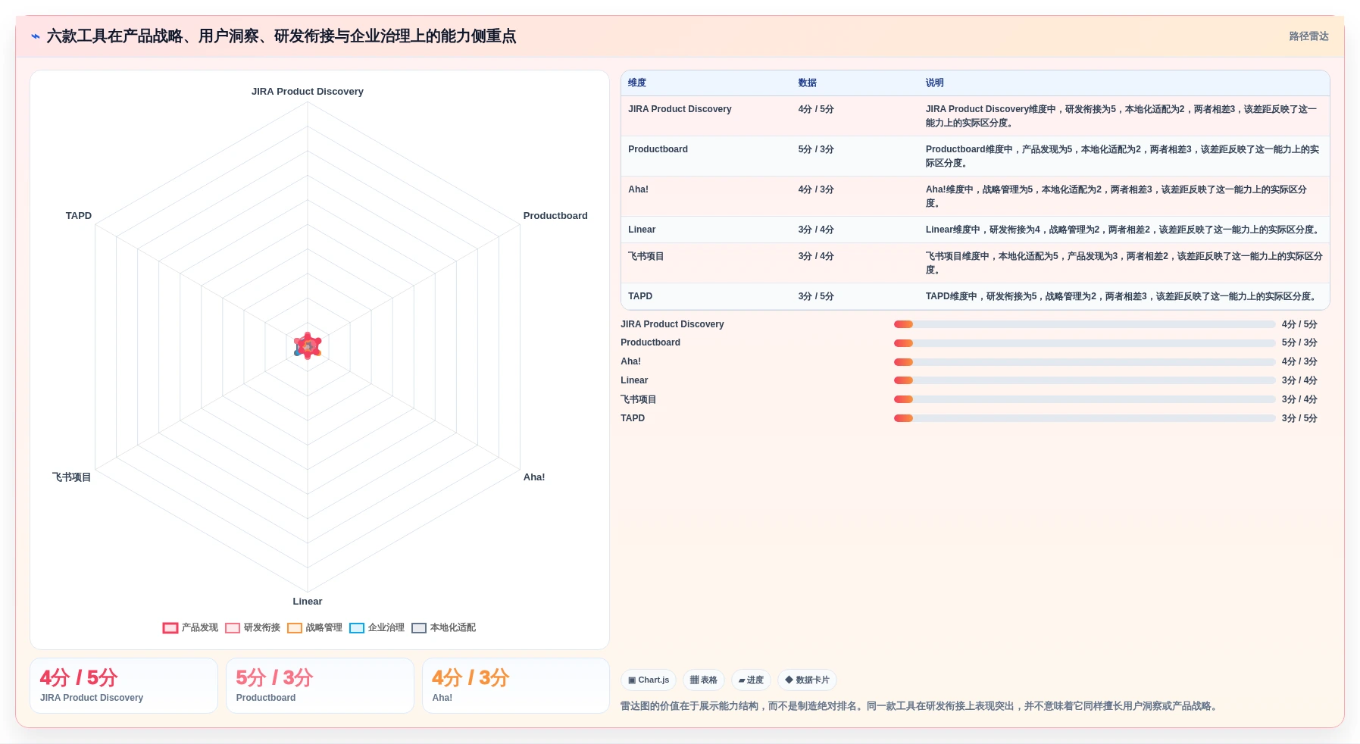Toggle the 研发衔接 legend item
Viewport: 1360px width, 744px height.
point(252,627)
